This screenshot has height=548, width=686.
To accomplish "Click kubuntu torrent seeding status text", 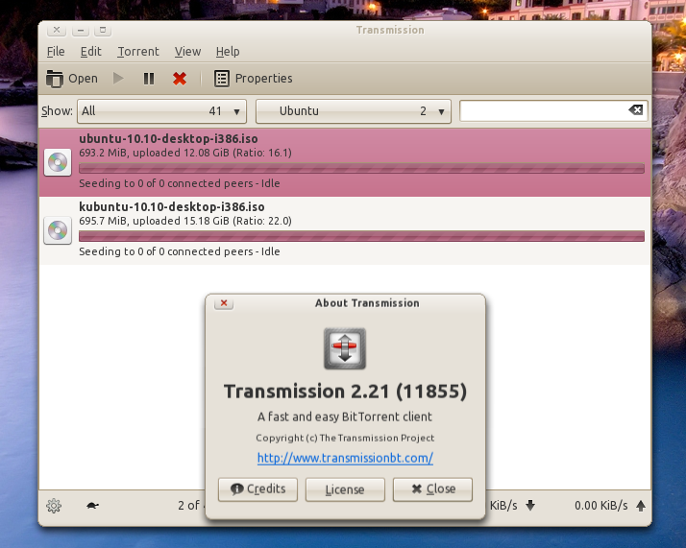I will click(x=180, y=251).
